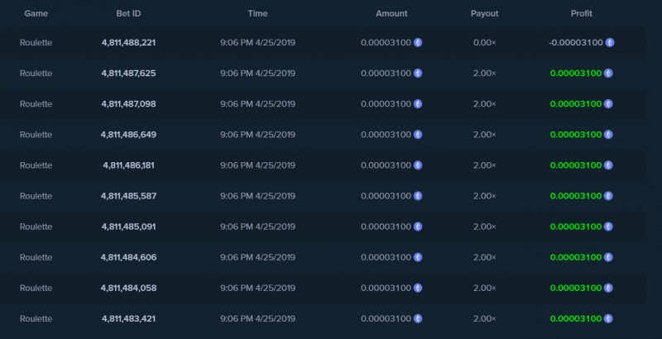Click Roulette in the 4,811,487,625 row

(36, 74)
